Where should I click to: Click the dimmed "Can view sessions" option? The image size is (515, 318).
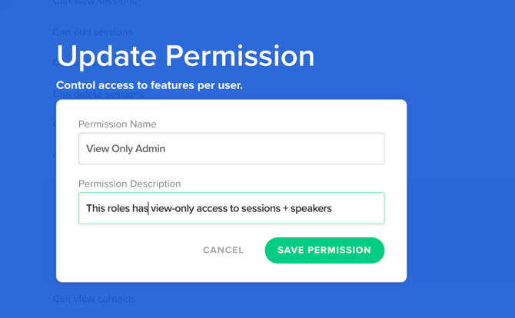(94, 2)
